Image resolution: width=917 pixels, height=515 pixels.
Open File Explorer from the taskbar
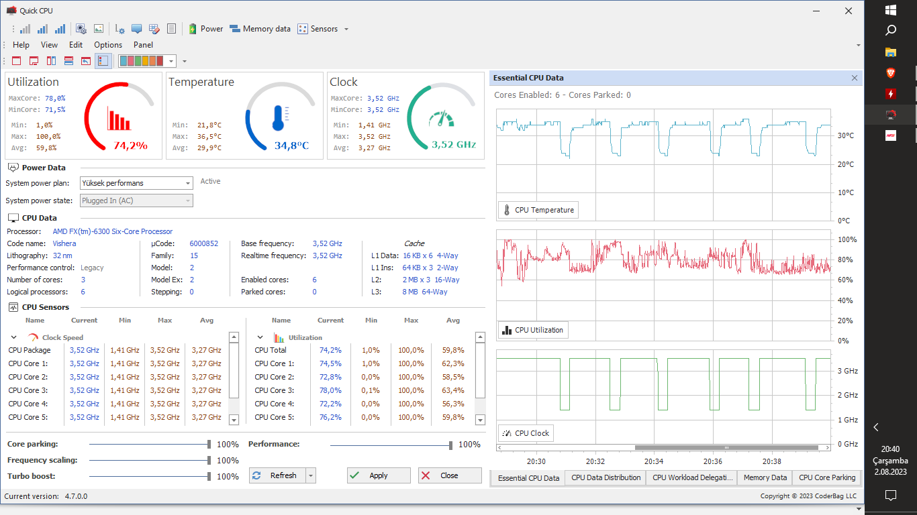(x=891, y=52)
